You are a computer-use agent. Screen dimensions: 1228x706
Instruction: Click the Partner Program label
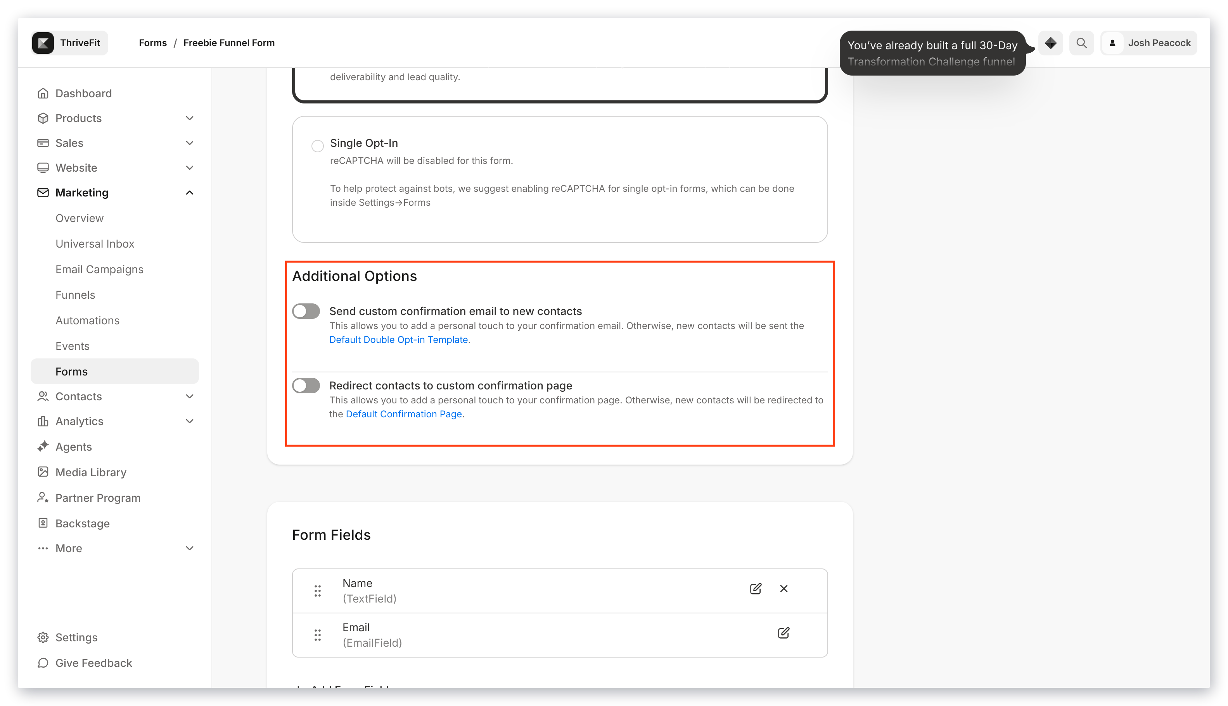point(98,498)
